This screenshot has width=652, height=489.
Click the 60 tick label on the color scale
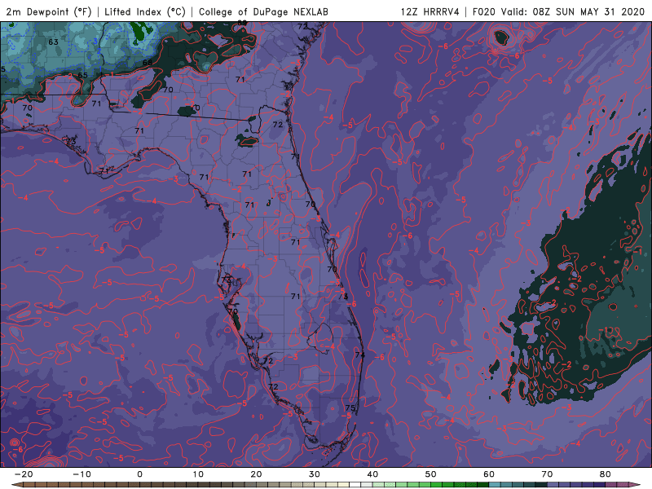coord(489,474)
